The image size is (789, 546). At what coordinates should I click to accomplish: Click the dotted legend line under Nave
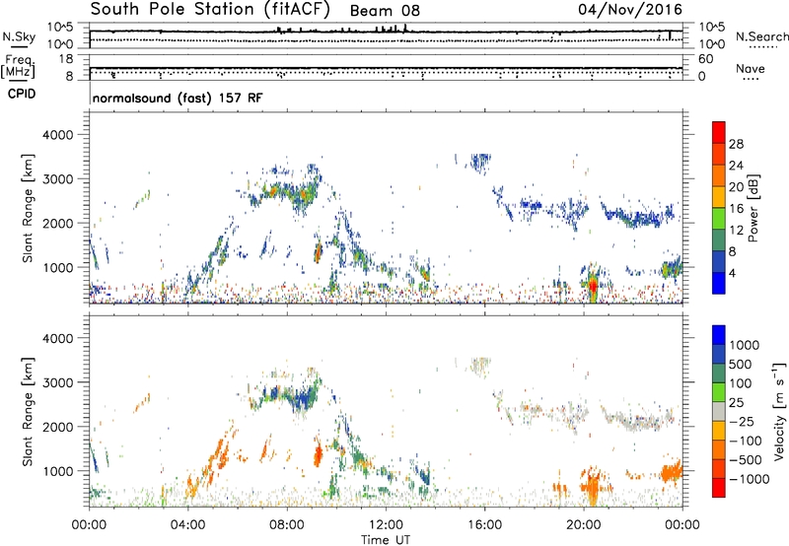(x=750, y=79)
